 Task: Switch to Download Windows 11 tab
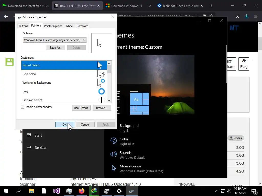127,6
